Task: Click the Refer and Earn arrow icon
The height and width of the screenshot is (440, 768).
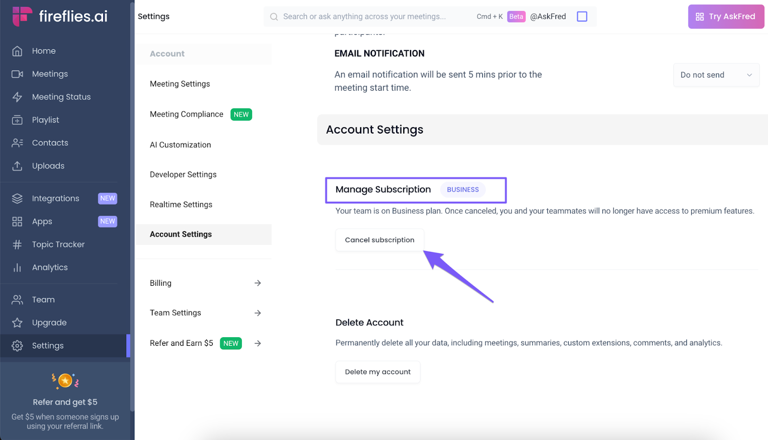Action: click(258, 343)
